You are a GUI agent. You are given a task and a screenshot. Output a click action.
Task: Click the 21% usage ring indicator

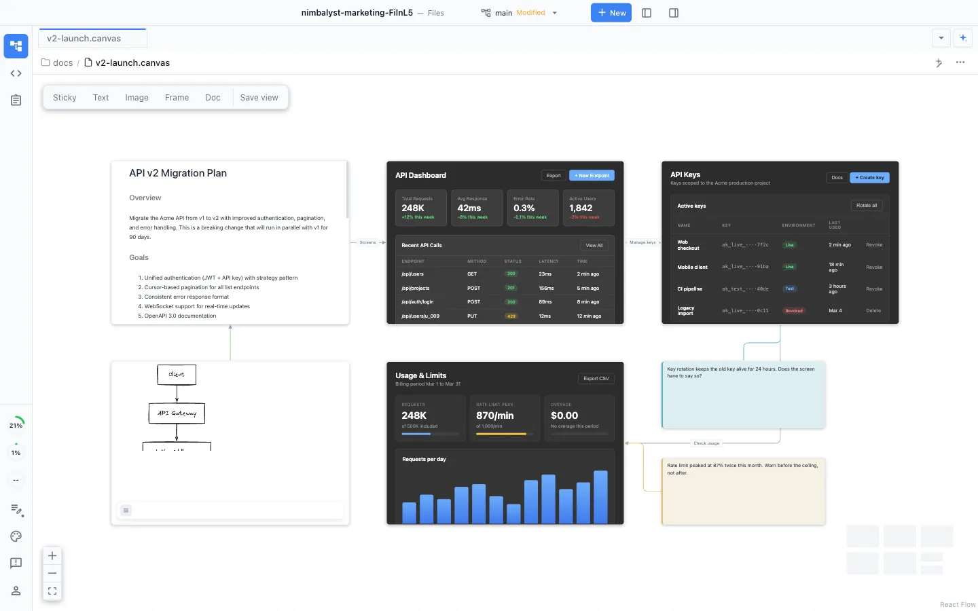(x=16, y=425)
